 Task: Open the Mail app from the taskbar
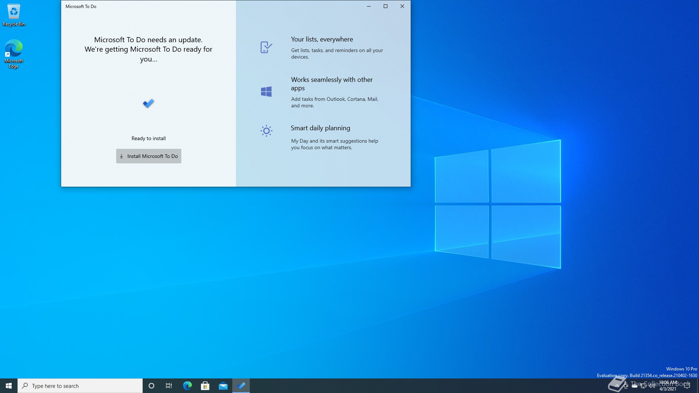point(223,386)
